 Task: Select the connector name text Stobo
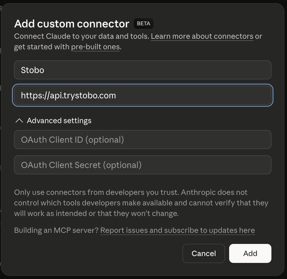(32, 70)
